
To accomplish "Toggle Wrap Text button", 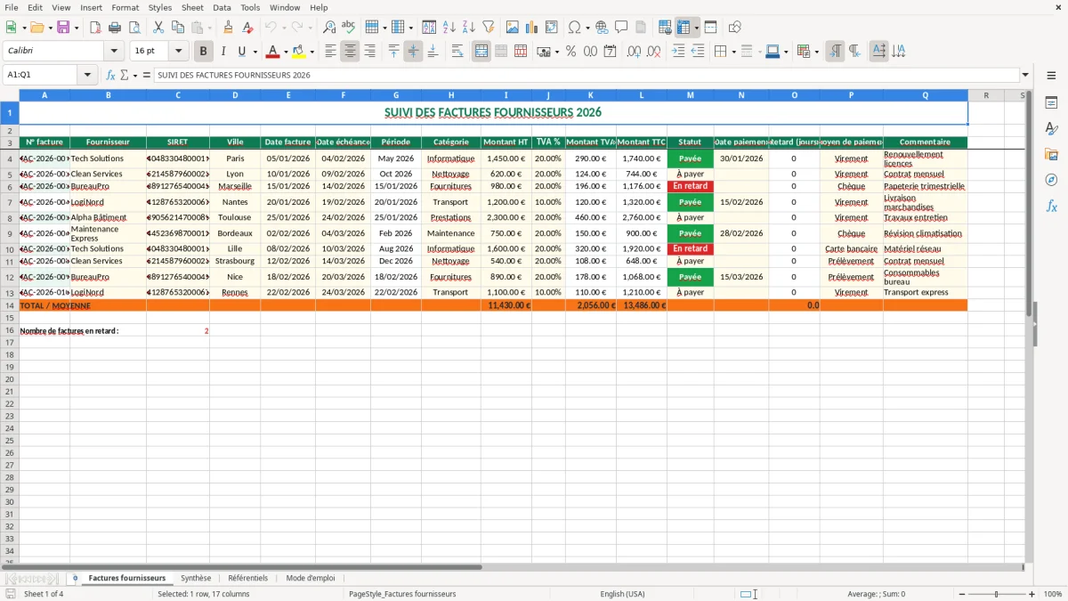I will (457, 52).
